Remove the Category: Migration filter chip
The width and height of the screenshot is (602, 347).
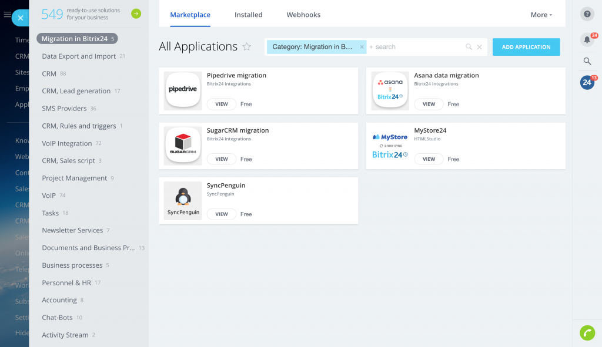362,47
